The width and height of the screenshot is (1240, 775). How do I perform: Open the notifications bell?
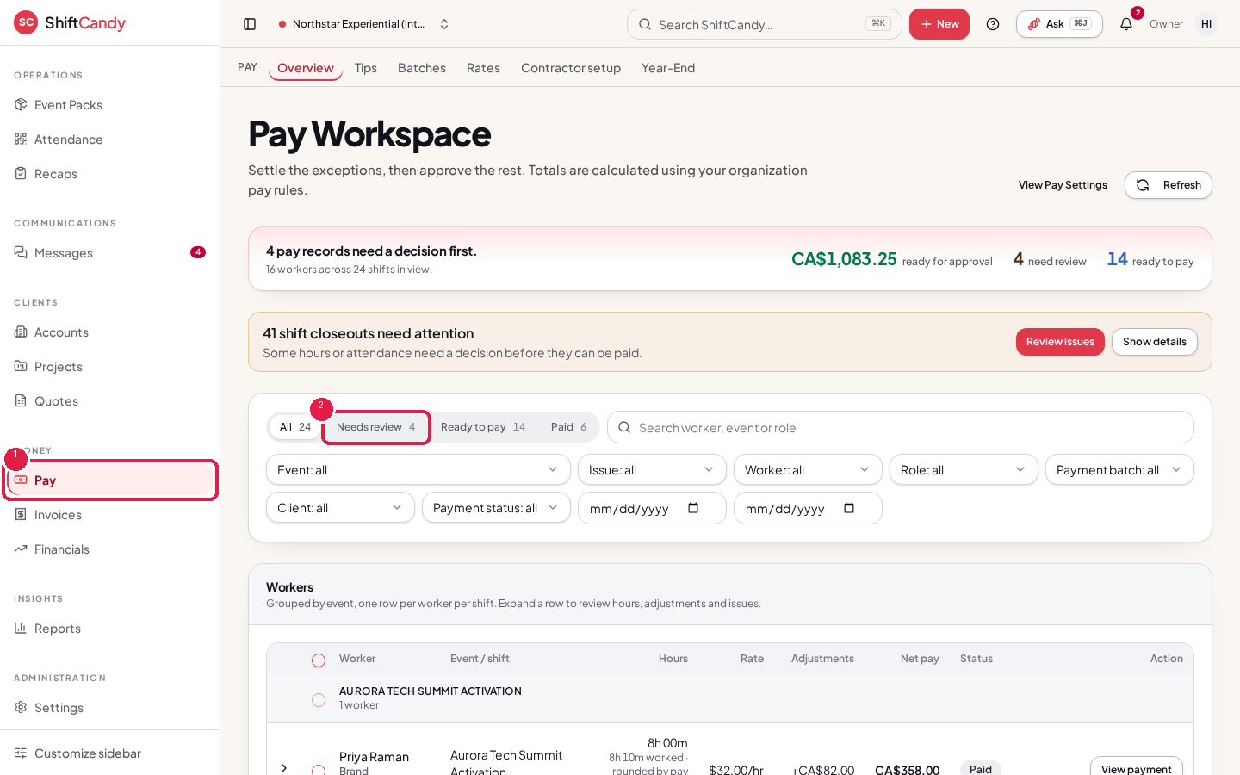[x=1126, y=24]
